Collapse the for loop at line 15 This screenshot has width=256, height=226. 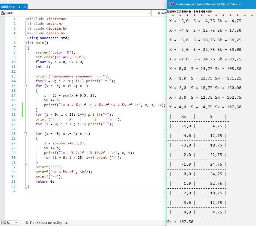[x=25, y=86]
